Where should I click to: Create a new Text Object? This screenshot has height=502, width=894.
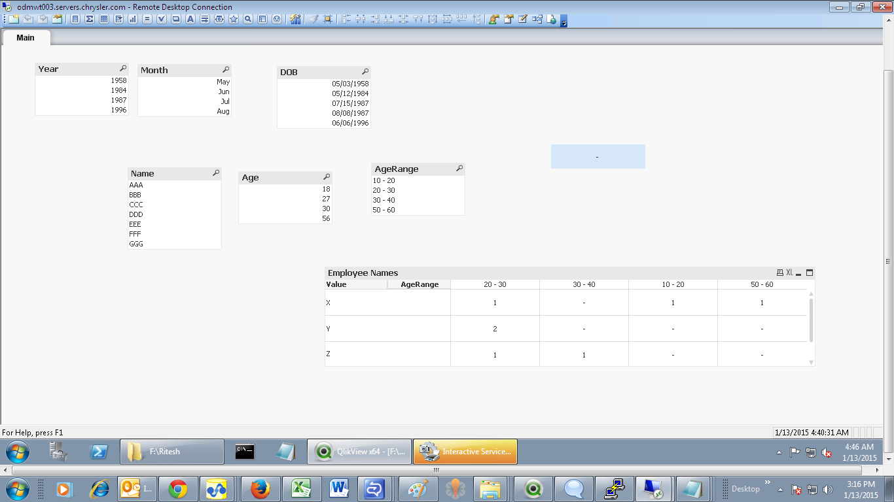tap(190, 20)
